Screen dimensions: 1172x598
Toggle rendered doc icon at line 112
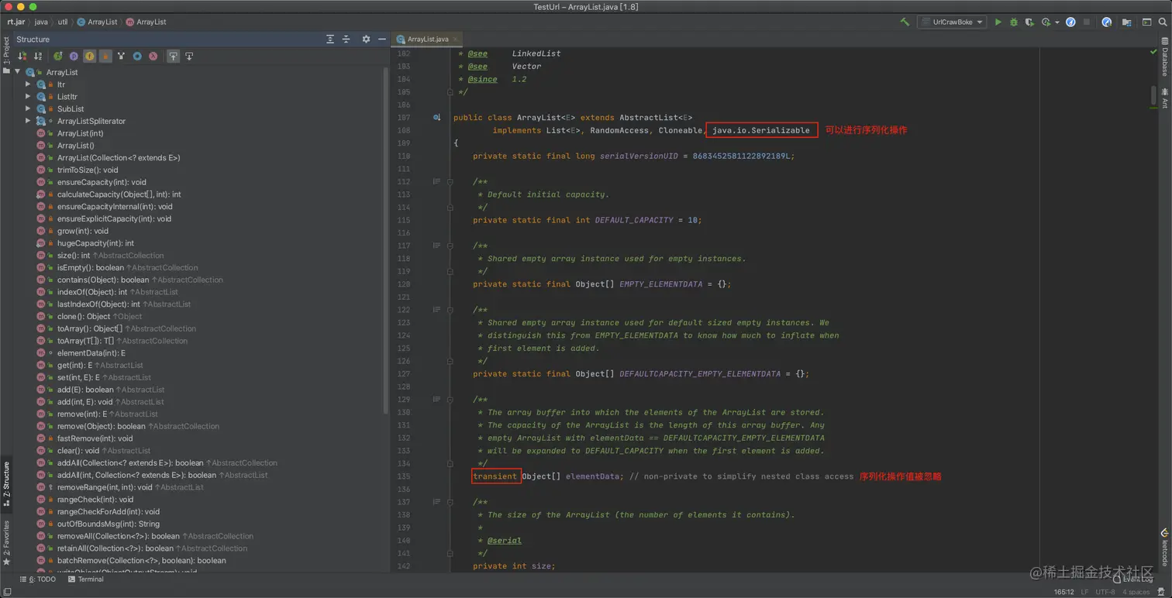(x=436, y=181)
